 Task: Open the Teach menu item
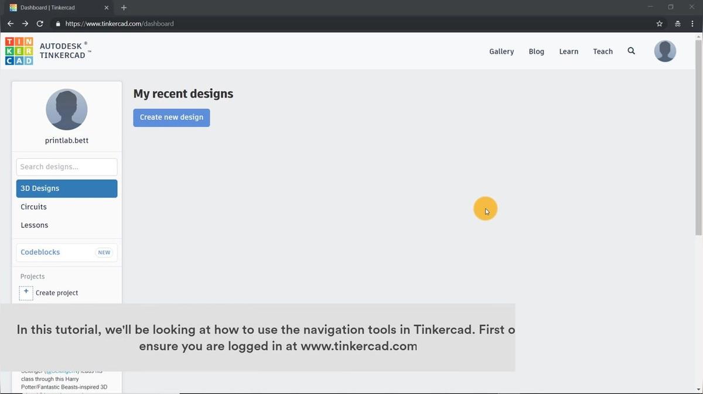coord(602,51)
